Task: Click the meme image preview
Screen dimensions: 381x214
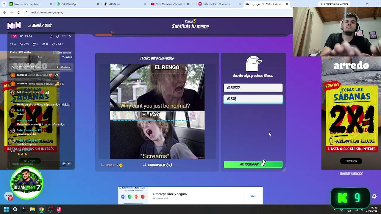Action: (157, 111)
